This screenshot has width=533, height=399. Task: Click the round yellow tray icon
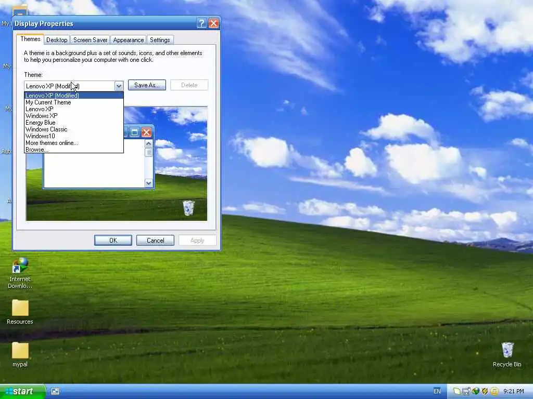coord(494,391)
